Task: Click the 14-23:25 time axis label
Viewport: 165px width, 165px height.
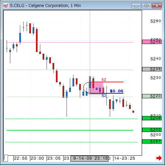Action: [x=124, y=158]
